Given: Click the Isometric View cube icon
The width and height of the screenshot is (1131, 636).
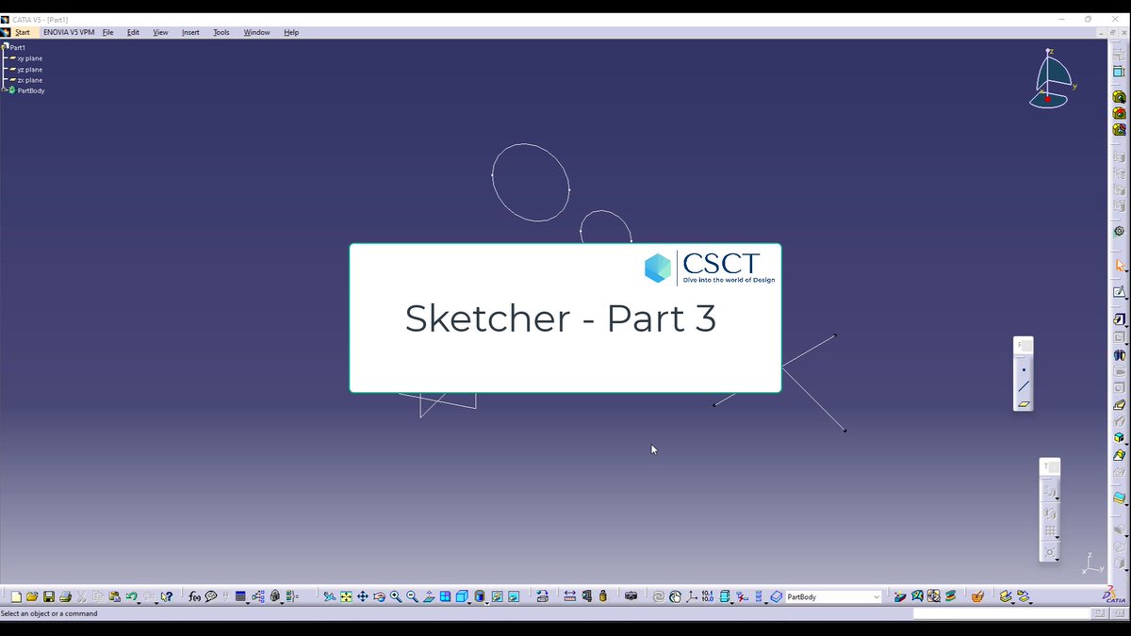Looking at the screenshot, I should 461,596.
